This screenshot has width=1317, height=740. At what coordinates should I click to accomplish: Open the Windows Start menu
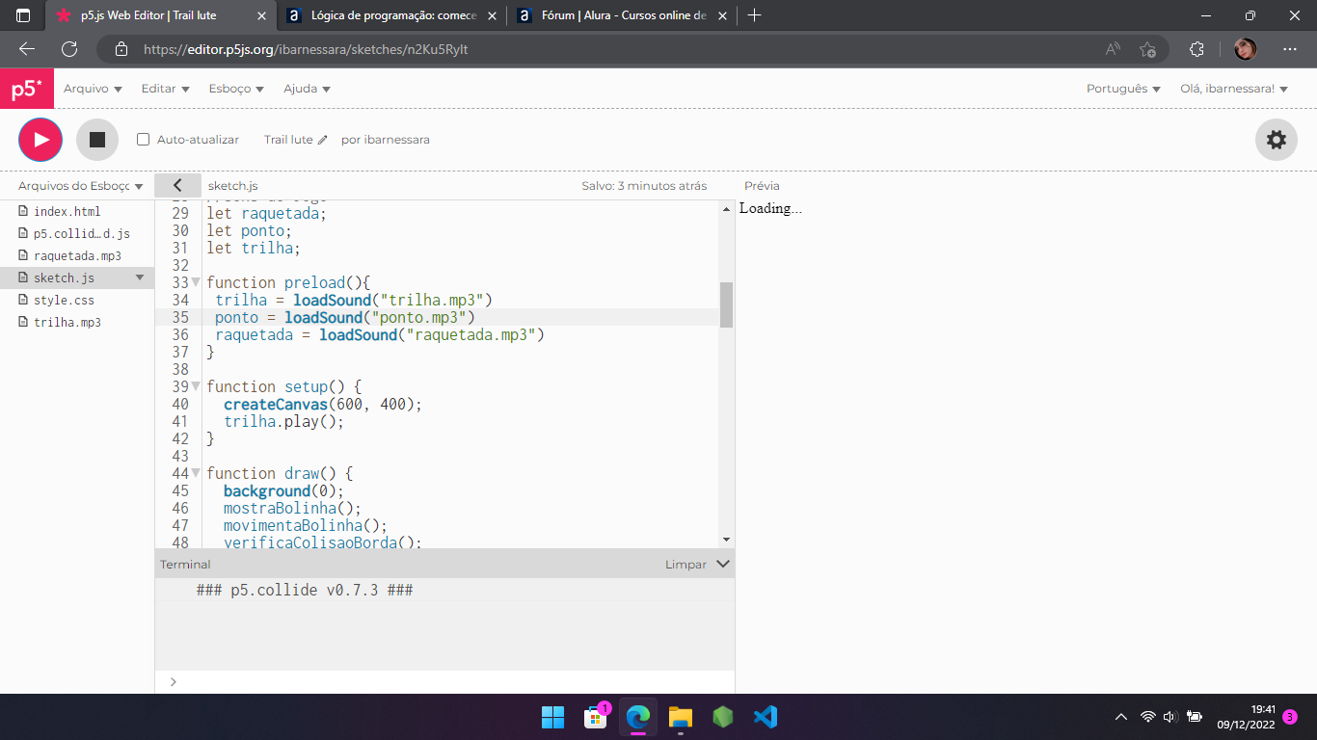(x=552, y=717)
